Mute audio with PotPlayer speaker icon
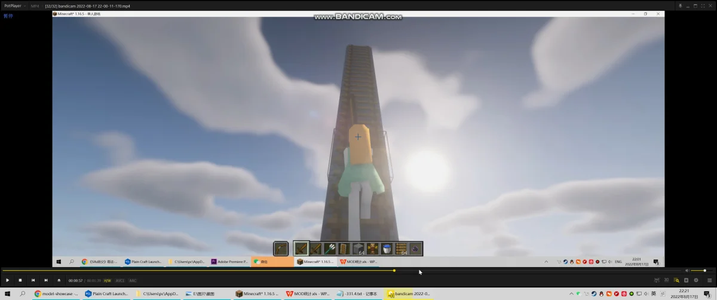Image resolution: width=717 pixels, height=300 pixels. pos(687,271)
